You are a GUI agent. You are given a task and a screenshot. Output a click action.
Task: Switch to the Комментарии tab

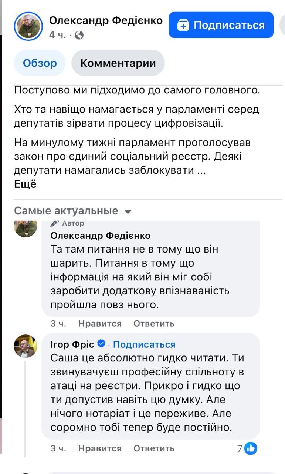[x=118, y=63]
